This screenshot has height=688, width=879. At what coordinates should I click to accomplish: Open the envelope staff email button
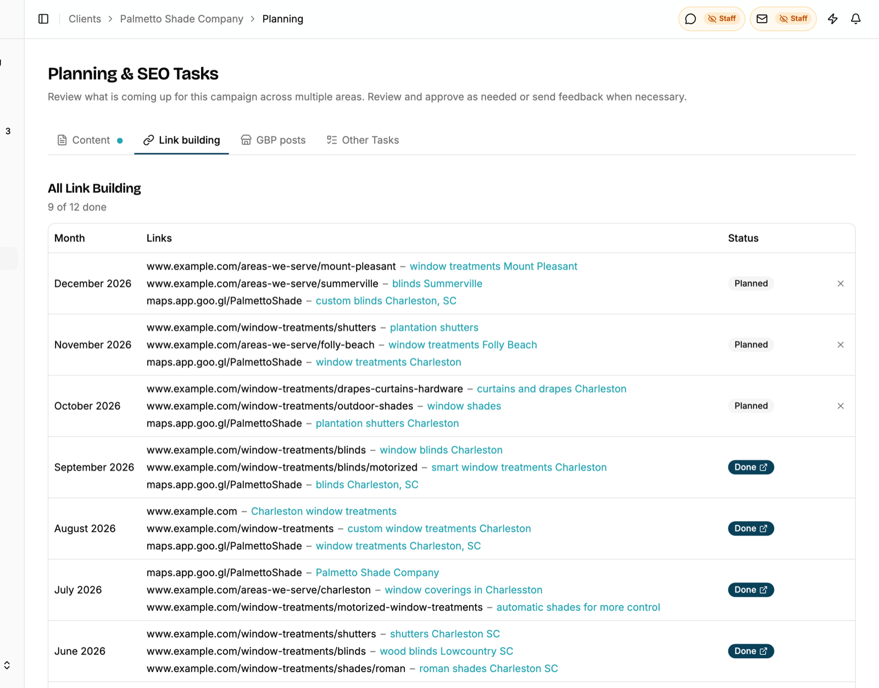coord(783,19)
